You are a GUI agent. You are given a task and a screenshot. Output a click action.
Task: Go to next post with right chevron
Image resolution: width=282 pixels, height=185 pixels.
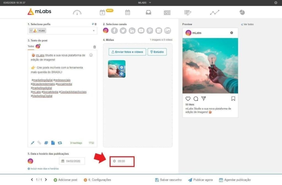[x=46, y=179]
